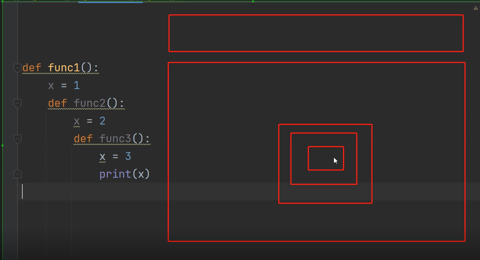
Task: Click the print call in func3
Action: pos(115,174)
